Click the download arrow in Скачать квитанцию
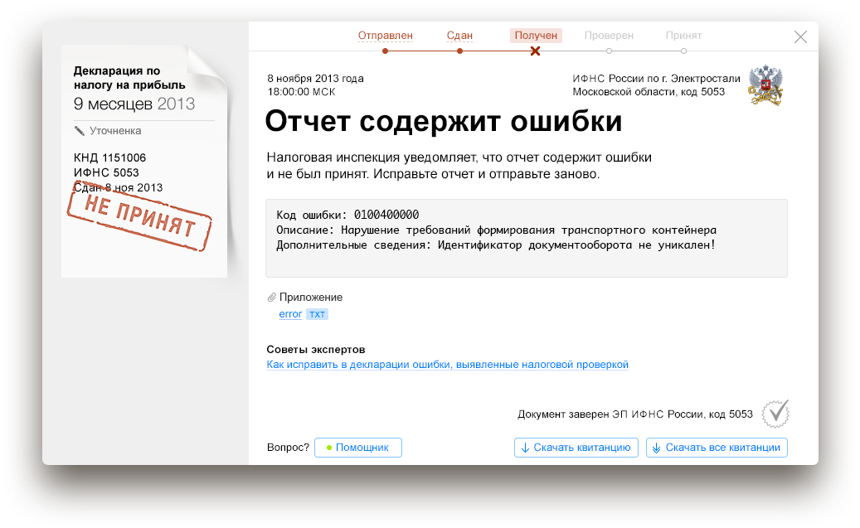The image size is (860, 528). (x=525, y=448)
